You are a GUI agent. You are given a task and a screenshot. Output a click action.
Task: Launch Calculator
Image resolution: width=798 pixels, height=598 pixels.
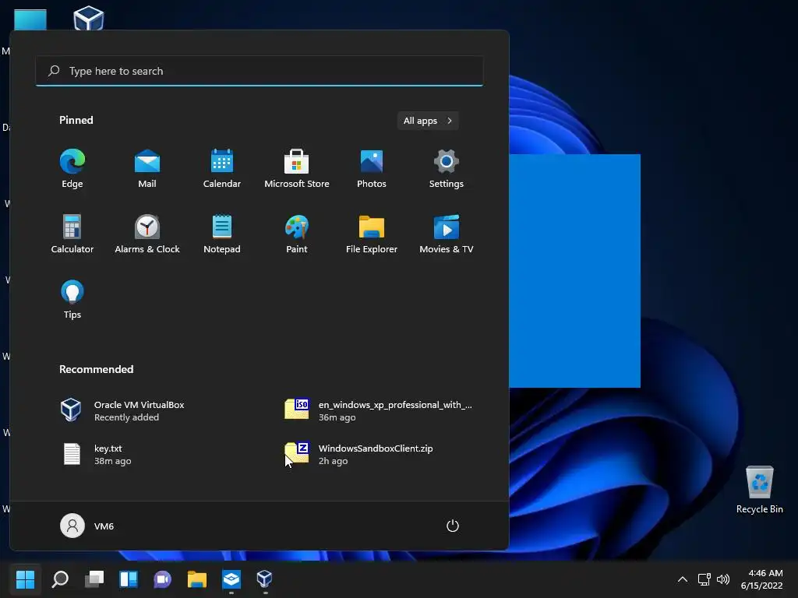[x=72, y=234]
